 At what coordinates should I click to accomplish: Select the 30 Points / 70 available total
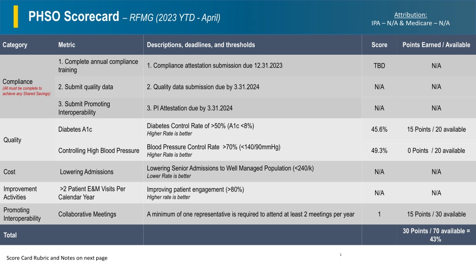coord(436,235)
